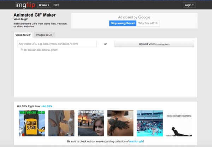Viewport: 212px width, 147px height.
Task: Open the Create dropdown menu
Action: pos(44,5)
